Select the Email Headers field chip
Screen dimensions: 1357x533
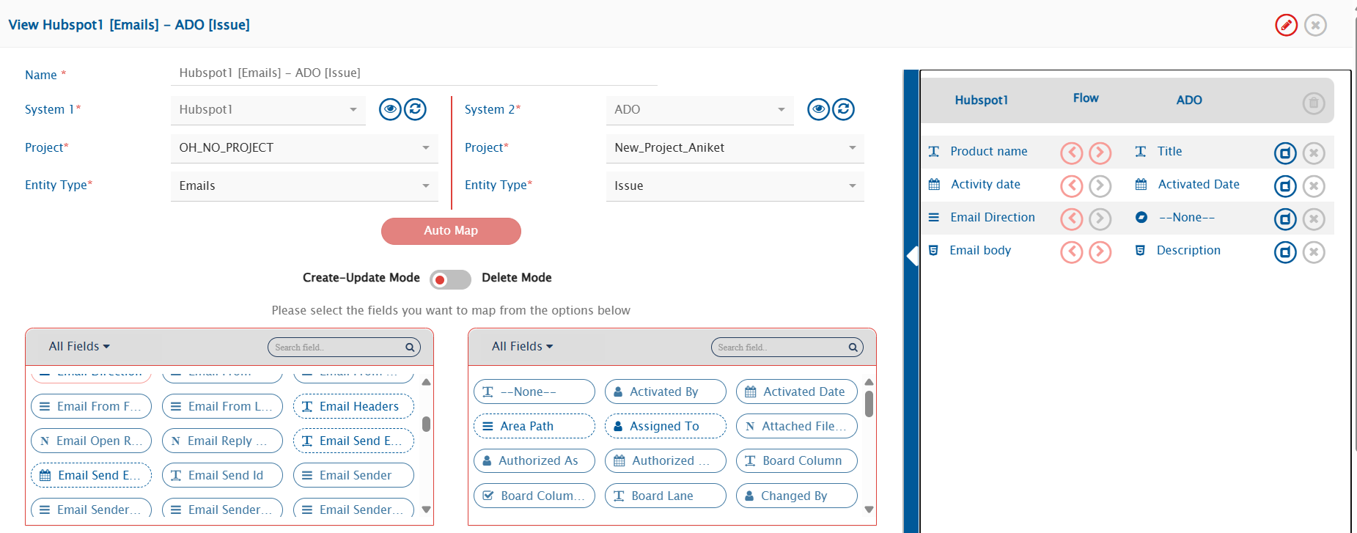(x=353, y=406)
